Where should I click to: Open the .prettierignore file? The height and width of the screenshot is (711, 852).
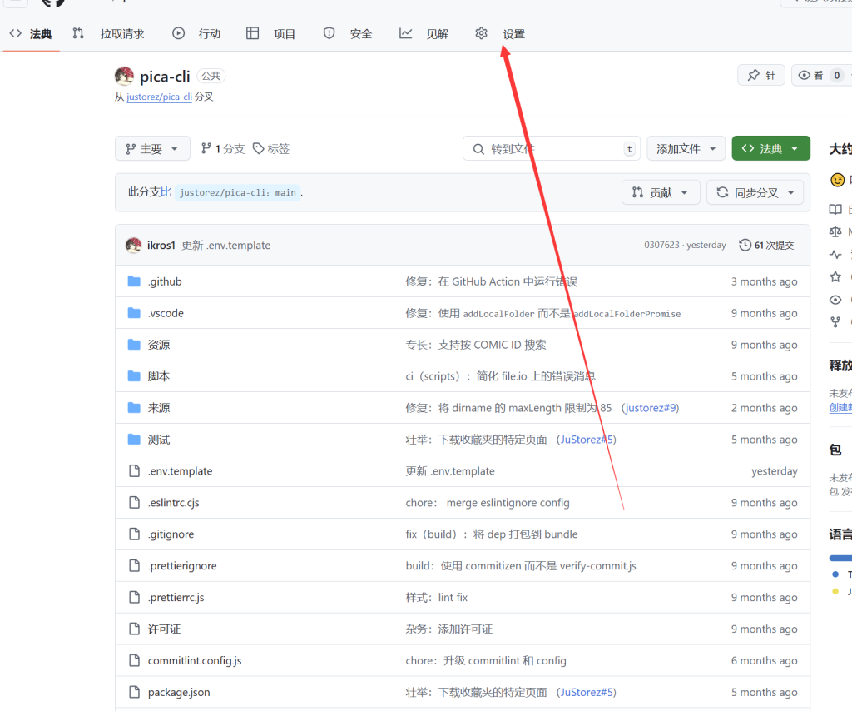[x=182, y=565]
